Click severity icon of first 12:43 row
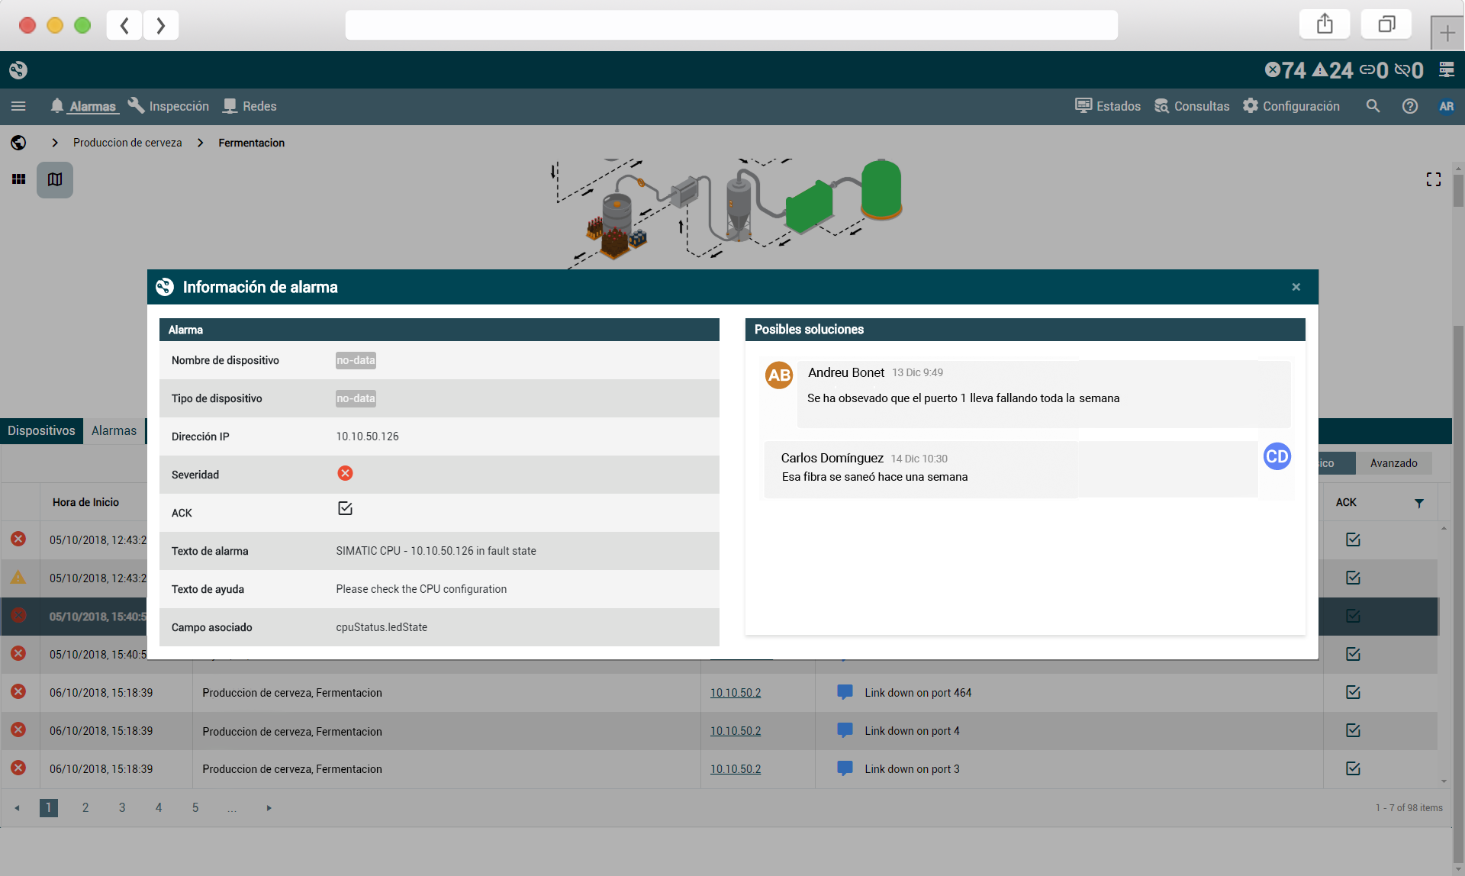 tap(18, 539)
